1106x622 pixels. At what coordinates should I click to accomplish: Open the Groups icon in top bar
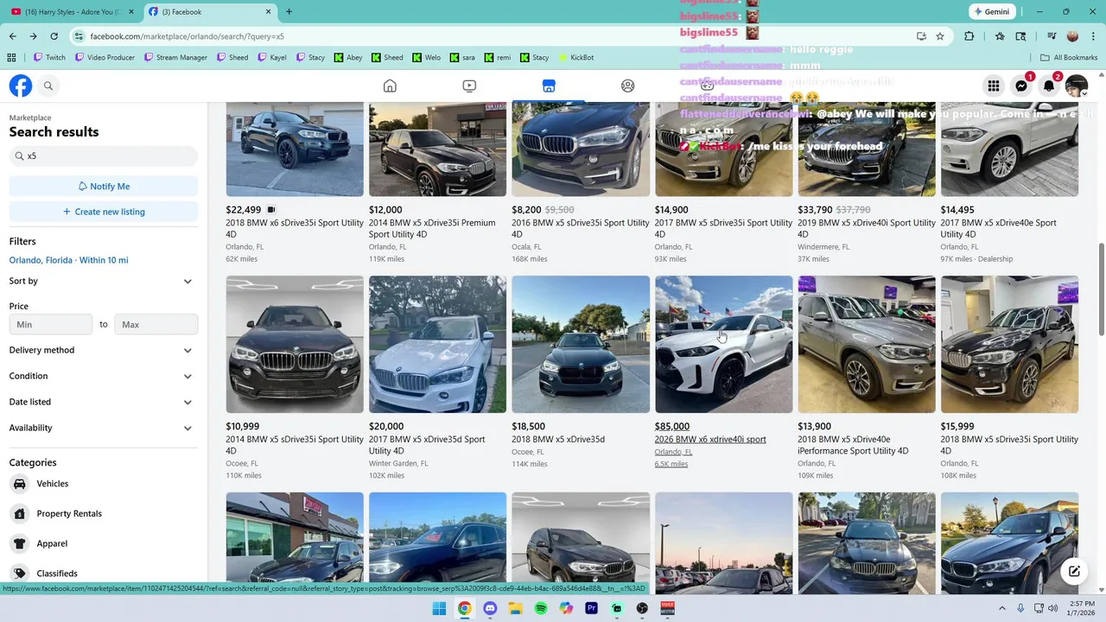click(628, 86)
